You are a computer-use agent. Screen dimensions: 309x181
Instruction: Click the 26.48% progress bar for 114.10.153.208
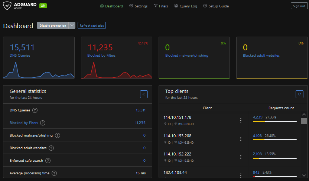point(275,140)
